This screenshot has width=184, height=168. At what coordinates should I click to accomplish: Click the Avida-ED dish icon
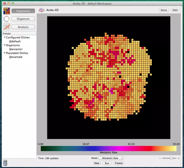tap(42, 10)
